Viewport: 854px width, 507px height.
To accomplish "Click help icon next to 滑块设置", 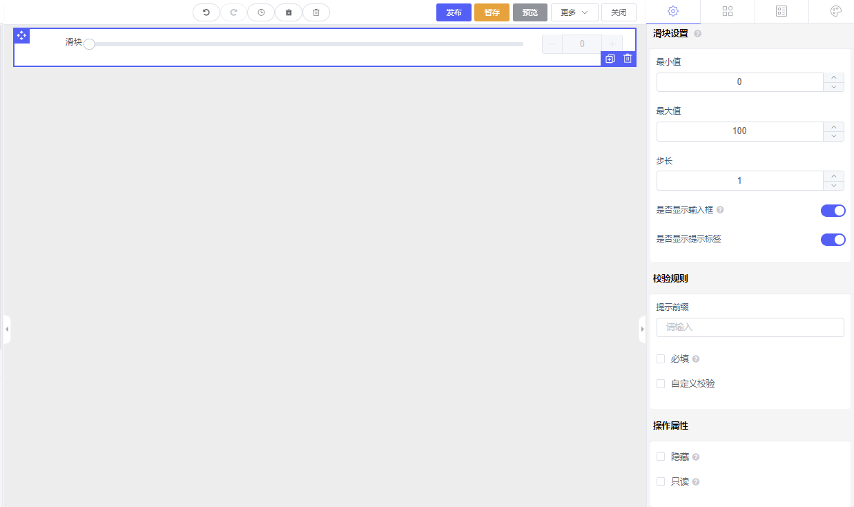I will (x=697, y=34).
